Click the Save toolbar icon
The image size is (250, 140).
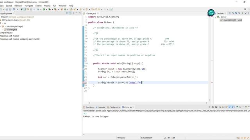[x=7, y=9]
